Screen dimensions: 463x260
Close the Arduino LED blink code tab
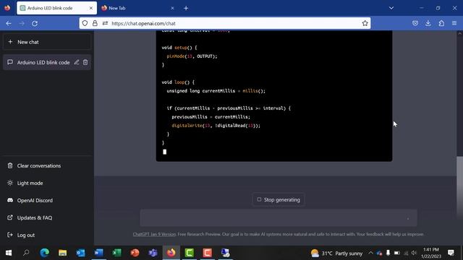coord(91,8)
